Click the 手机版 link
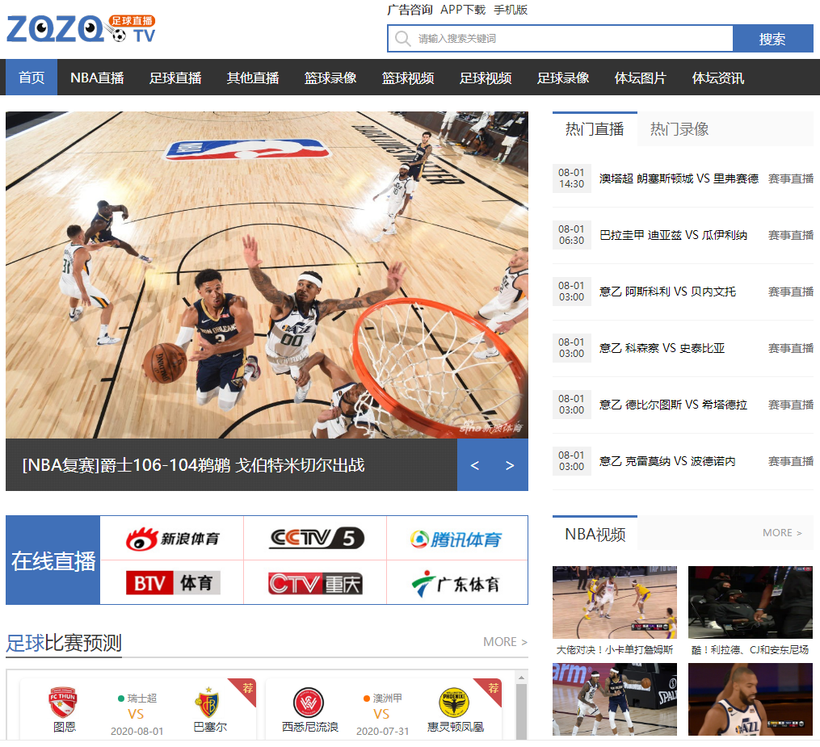The image size is (820, 747). (x=511, y=10)
